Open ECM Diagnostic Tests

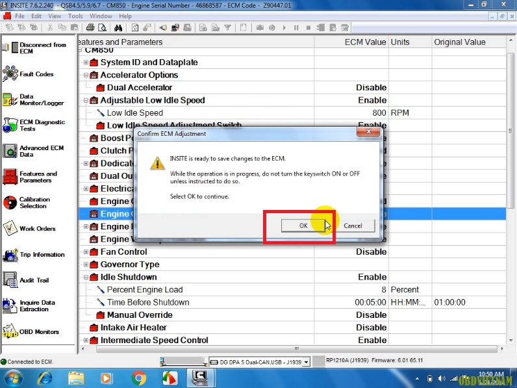pos(34,125)
